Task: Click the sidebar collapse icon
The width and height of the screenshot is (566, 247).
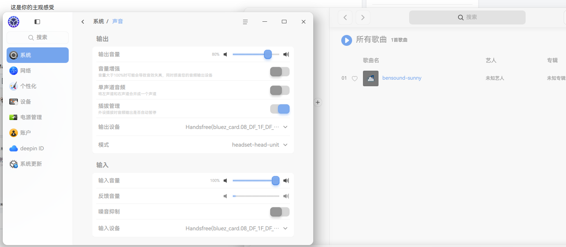Action: tap(37, 22)
